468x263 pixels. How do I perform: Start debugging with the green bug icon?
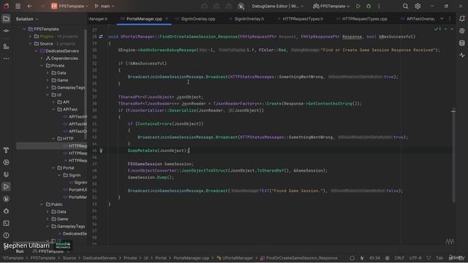click(369, 6)
